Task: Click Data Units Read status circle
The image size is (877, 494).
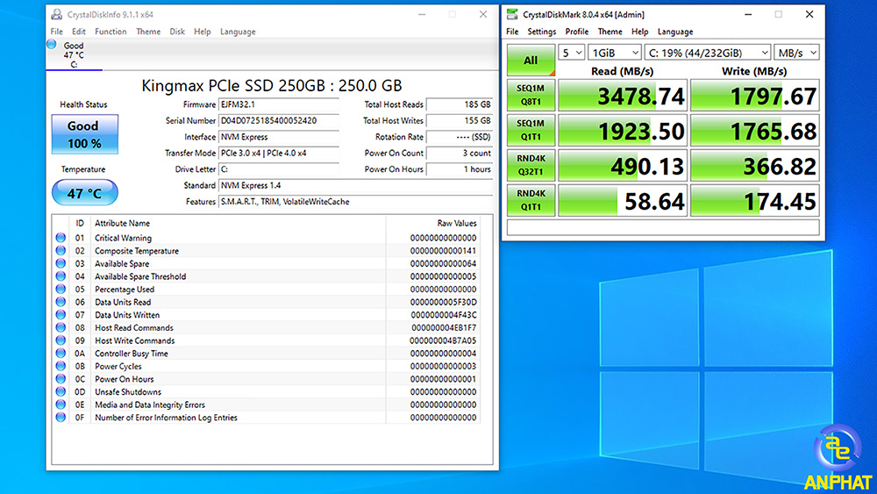Action: (61, 302)
